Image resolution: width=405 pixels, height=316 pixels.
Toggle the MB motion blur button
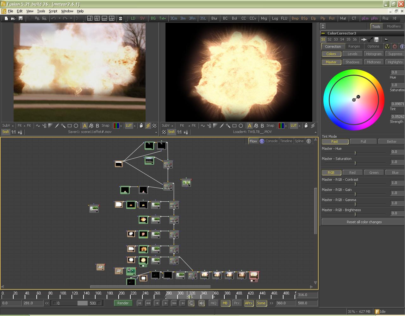(225, 303)
